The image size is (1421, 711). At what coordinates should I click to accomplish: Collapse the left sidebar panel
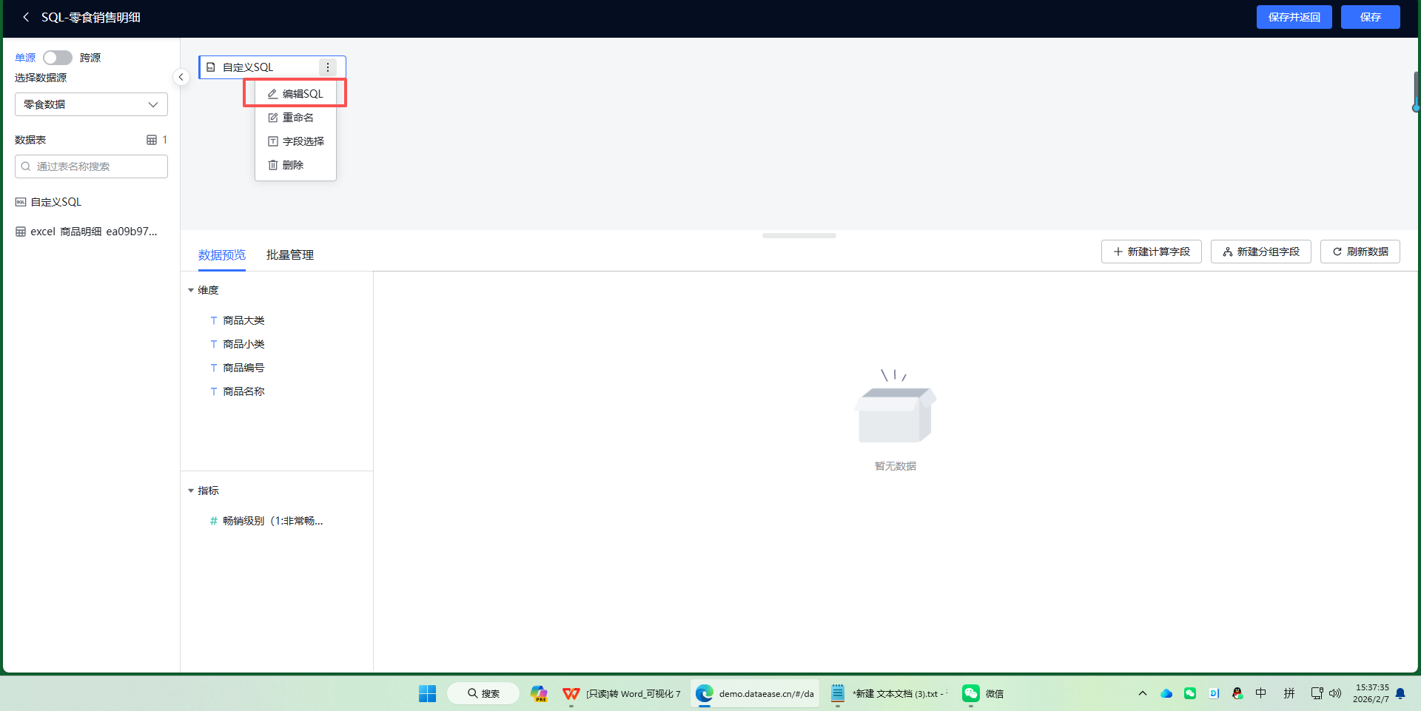(x=181, y=77)
